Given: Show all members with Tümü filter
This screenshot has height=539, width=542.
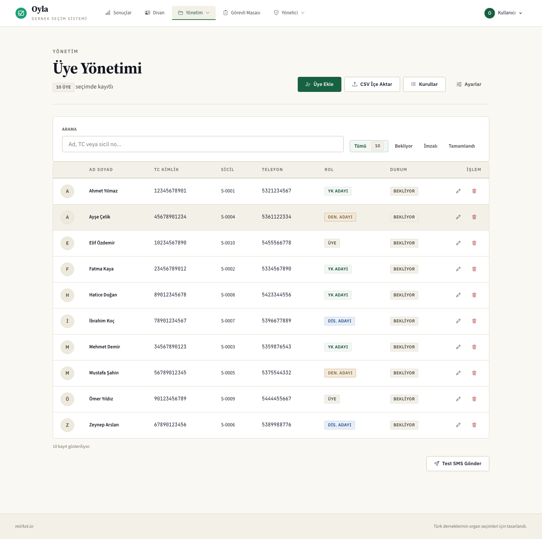Looking at the screenshot, I should [x=369, y=146].
